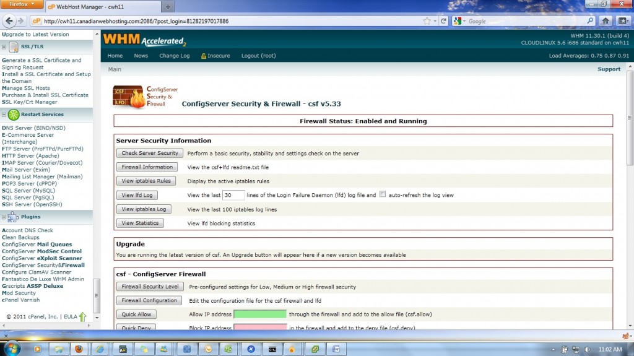Click the Support link
This screenshot has height=356, width=634.
coord(609,69)
